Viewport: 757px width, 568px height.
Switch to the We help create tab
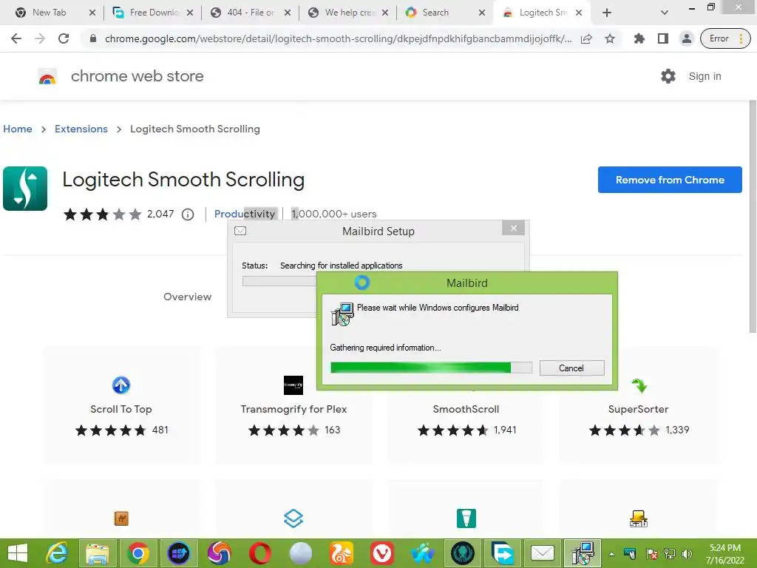(347, 13)
